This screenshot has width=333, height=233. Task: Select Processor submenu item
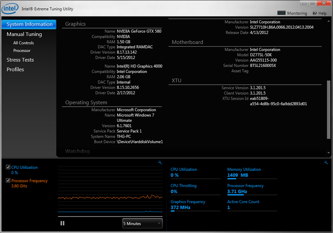click(x=22, y=50)
